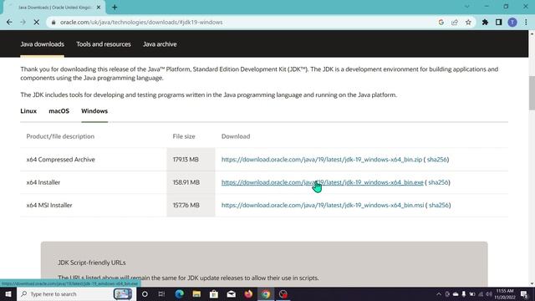Go back to the previous page
Image resolution: width=535 pixels, height=301 pixels.
[9, 23]
